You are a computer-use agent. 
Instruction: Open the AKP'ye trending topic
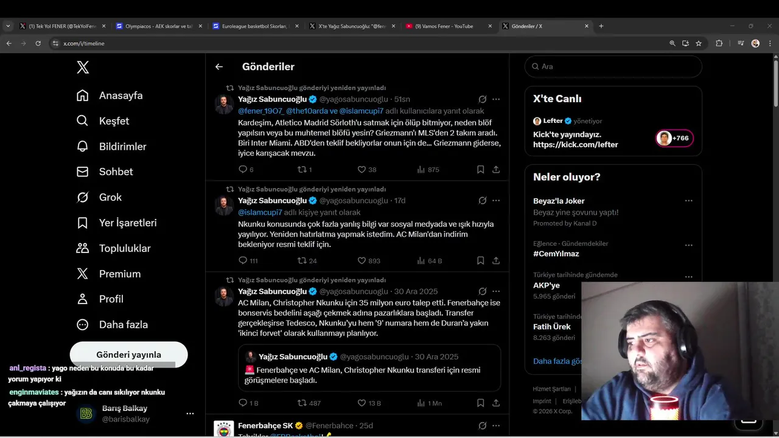click(x=547, y=285)
